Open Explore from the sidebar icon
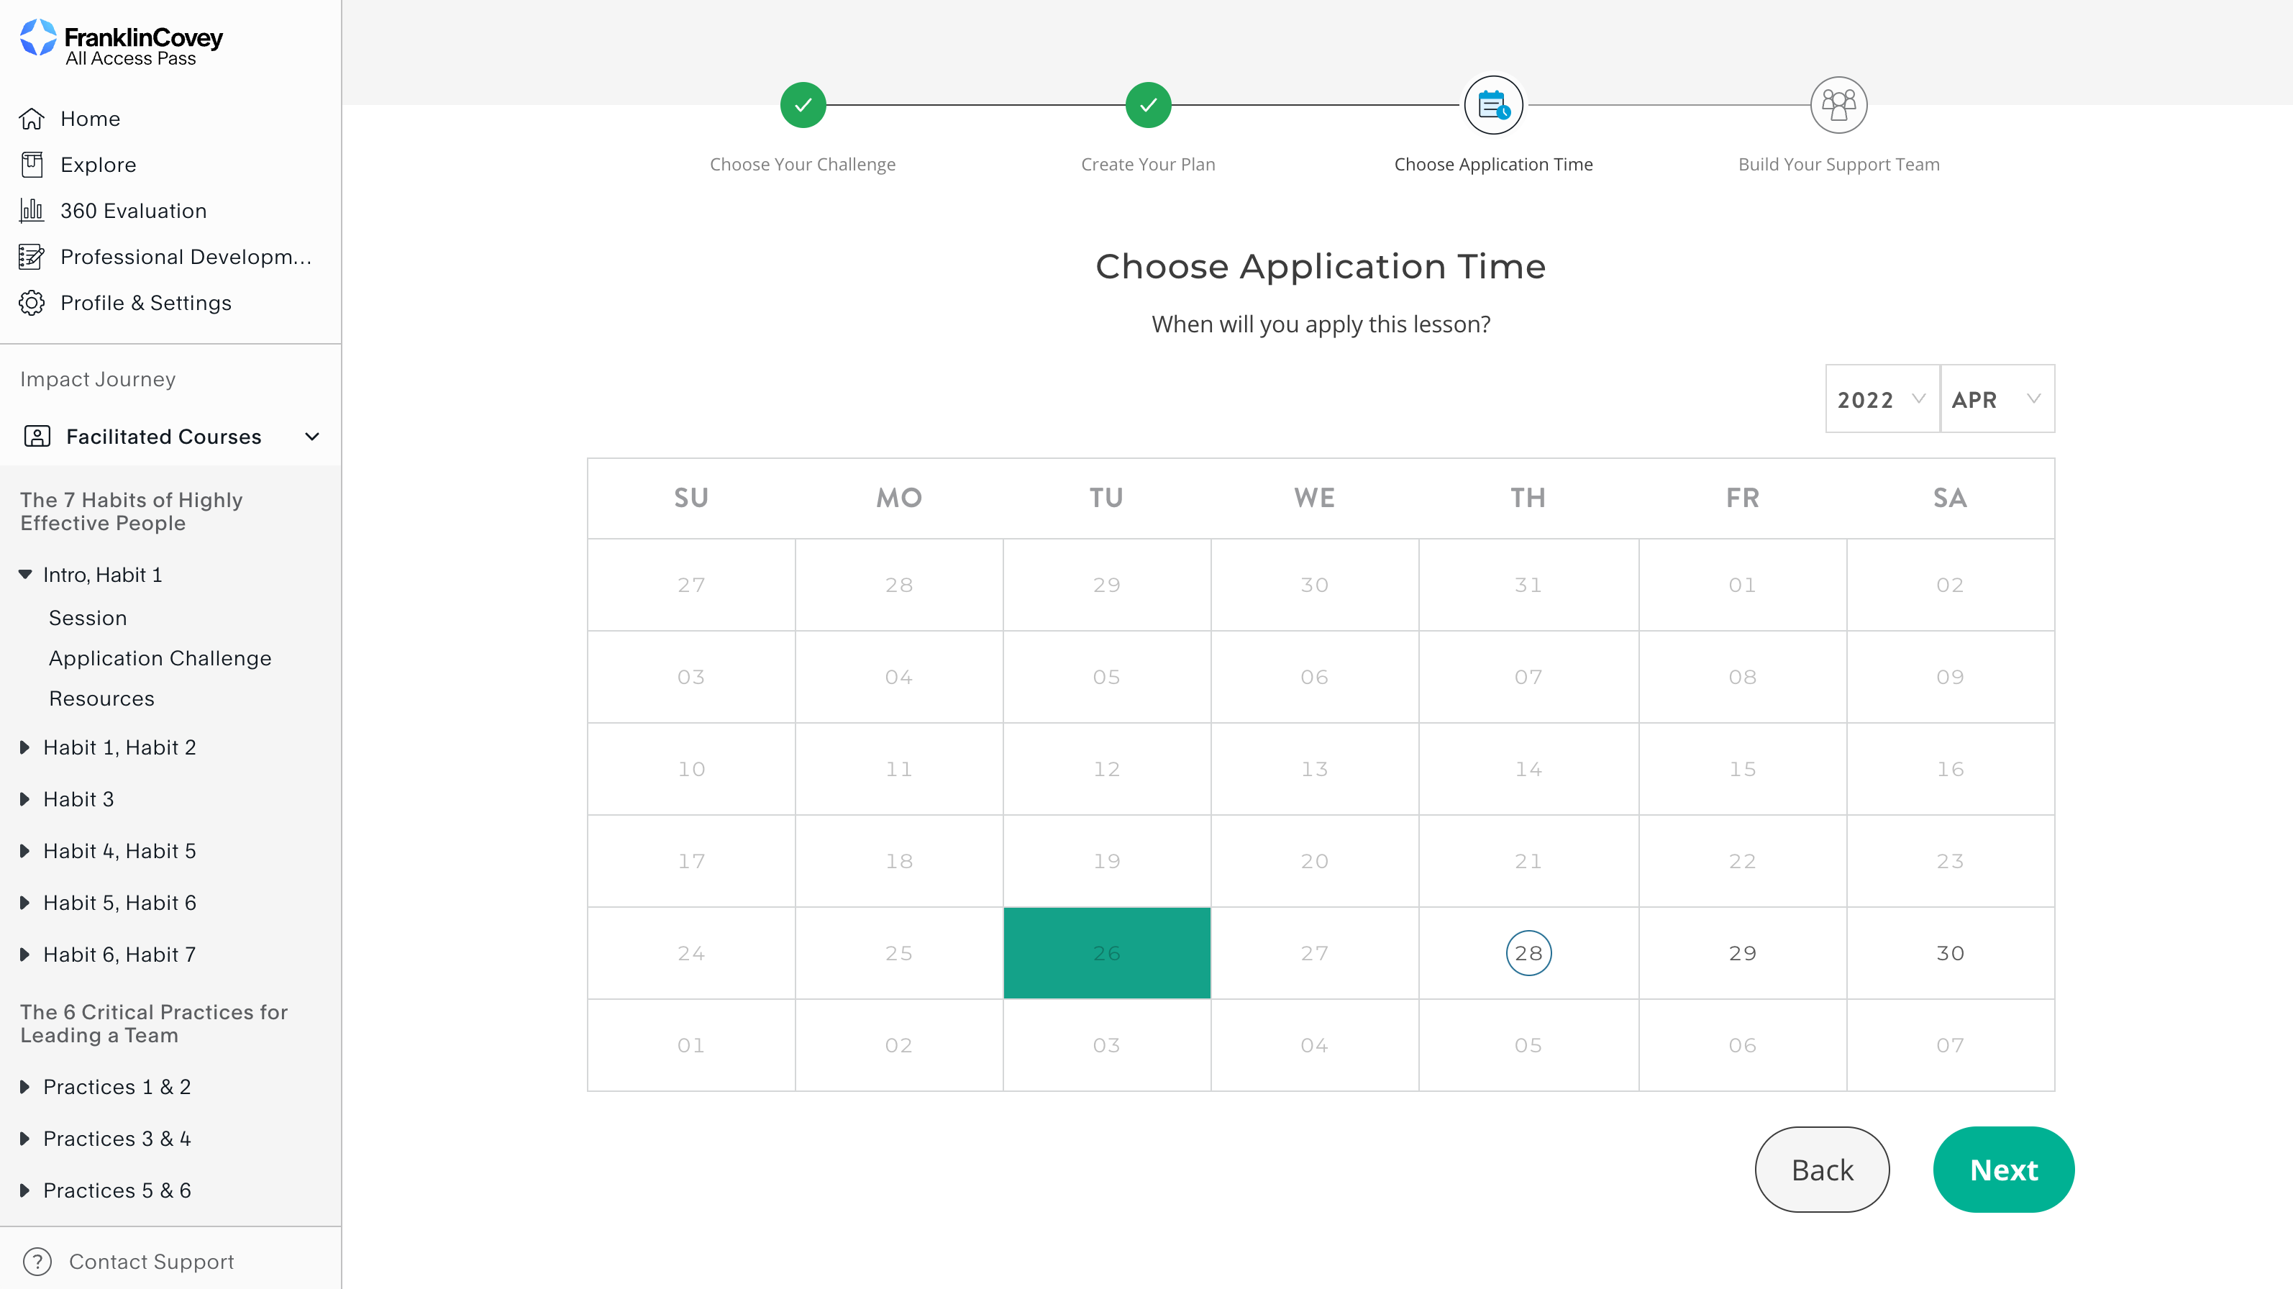This screenshot has height=1289, width=2293. (x=32, y=164)
